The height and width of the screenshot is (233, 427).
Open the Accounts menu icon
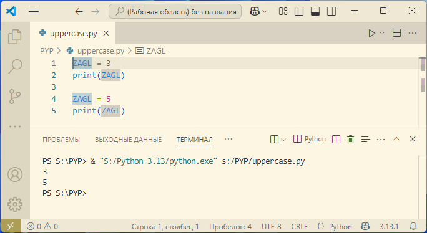pyautogui.click(x=15, y=174)
